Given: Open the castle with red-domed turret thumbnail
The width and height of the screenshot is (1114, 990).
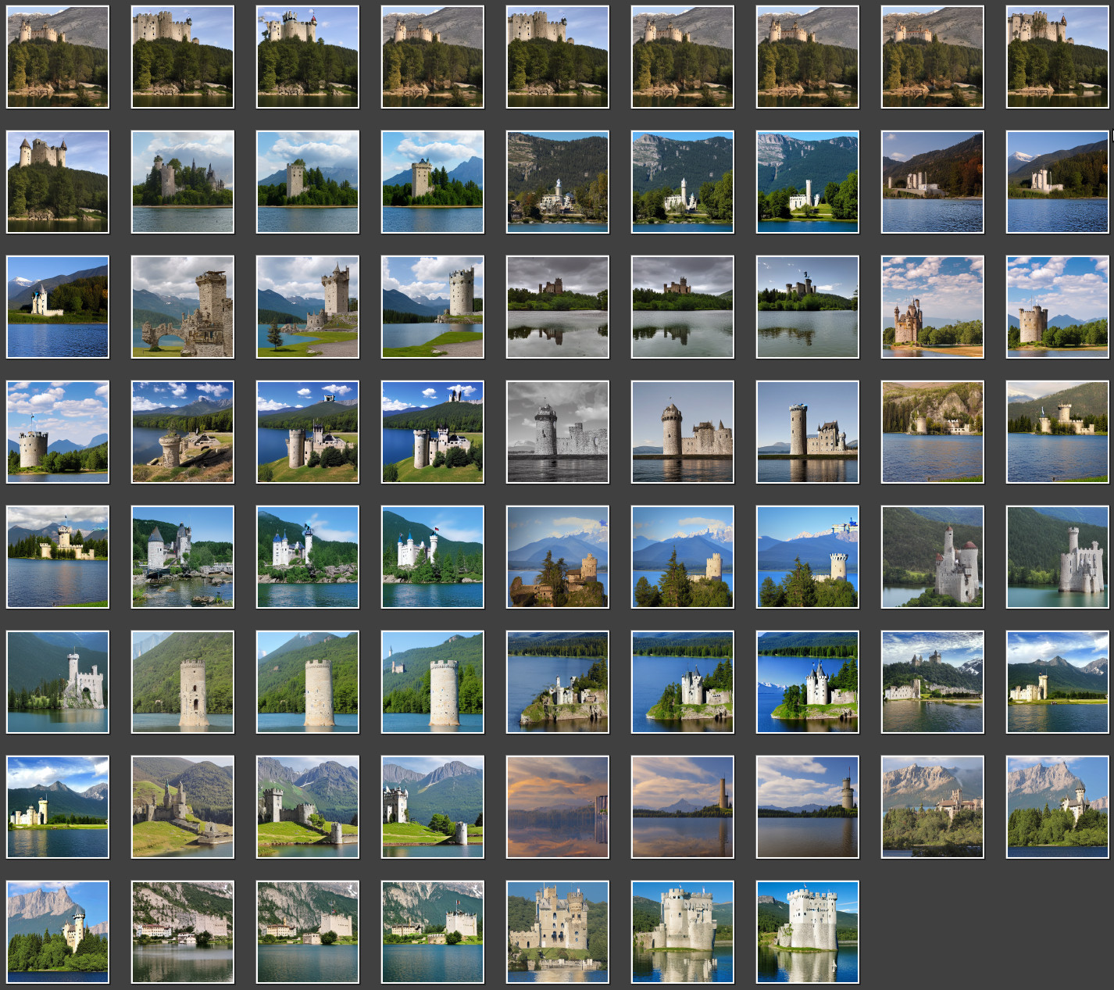Looking at the screenshot, I should pos(932,557).
